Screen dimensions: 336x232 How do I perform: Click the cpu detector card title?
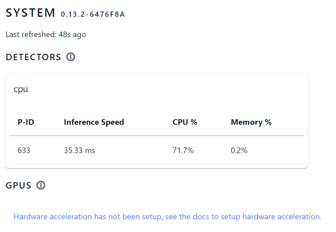click(21, 89)
